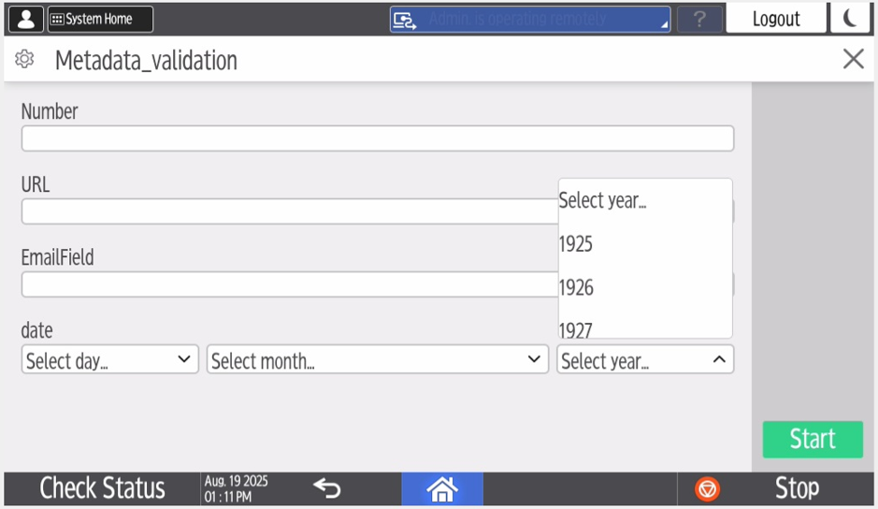Tap the back arrow icon
Image resolution: width=878 pixels, height=509 pixels.
[326, 488]
